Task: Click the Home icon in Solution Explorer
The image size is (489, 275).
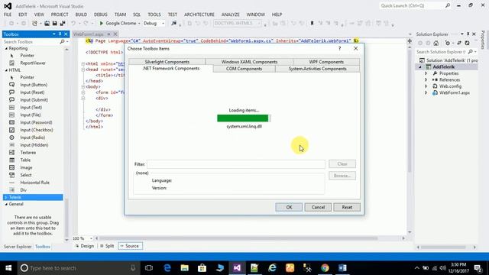Action: coord(436,43)
